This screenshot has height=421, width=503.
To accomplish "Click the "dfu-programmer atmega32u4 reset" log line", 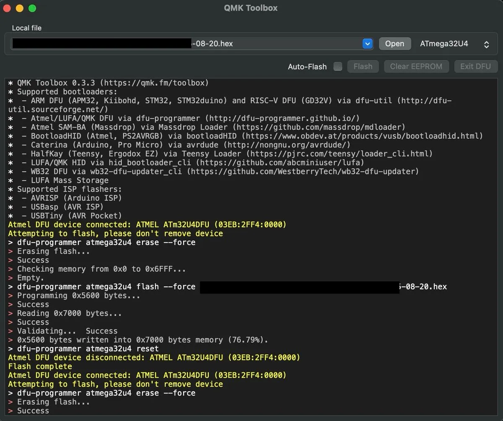I will click(x=88, y=349).
